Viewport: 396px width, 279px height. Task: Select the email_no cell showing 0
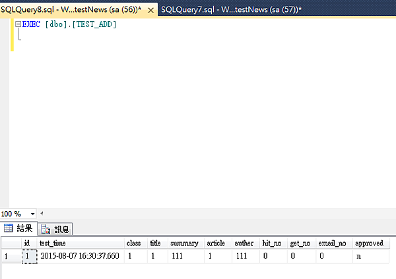[335, 257]
